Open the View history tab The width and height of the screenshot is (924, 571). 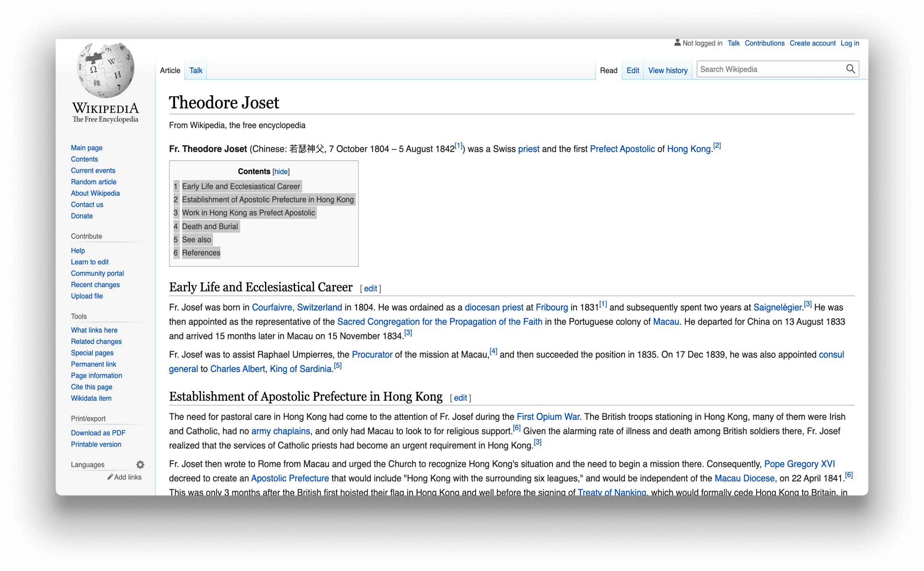[668, 70]
